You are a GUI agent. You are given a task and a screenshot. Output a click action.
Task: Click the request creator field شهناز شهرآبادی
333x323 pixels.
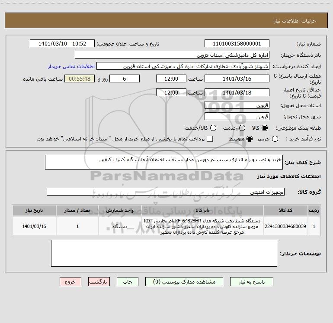pos(183,66)
